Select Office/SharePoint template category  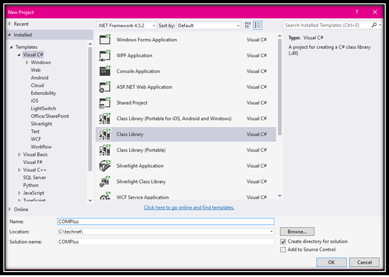(x=50, y=116)
